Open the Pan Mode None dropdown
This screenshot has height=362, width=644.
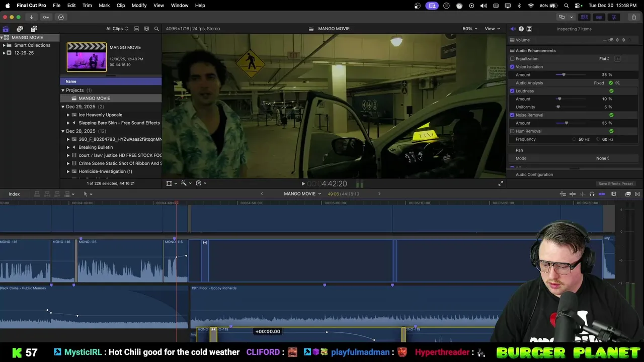(603, 158)
